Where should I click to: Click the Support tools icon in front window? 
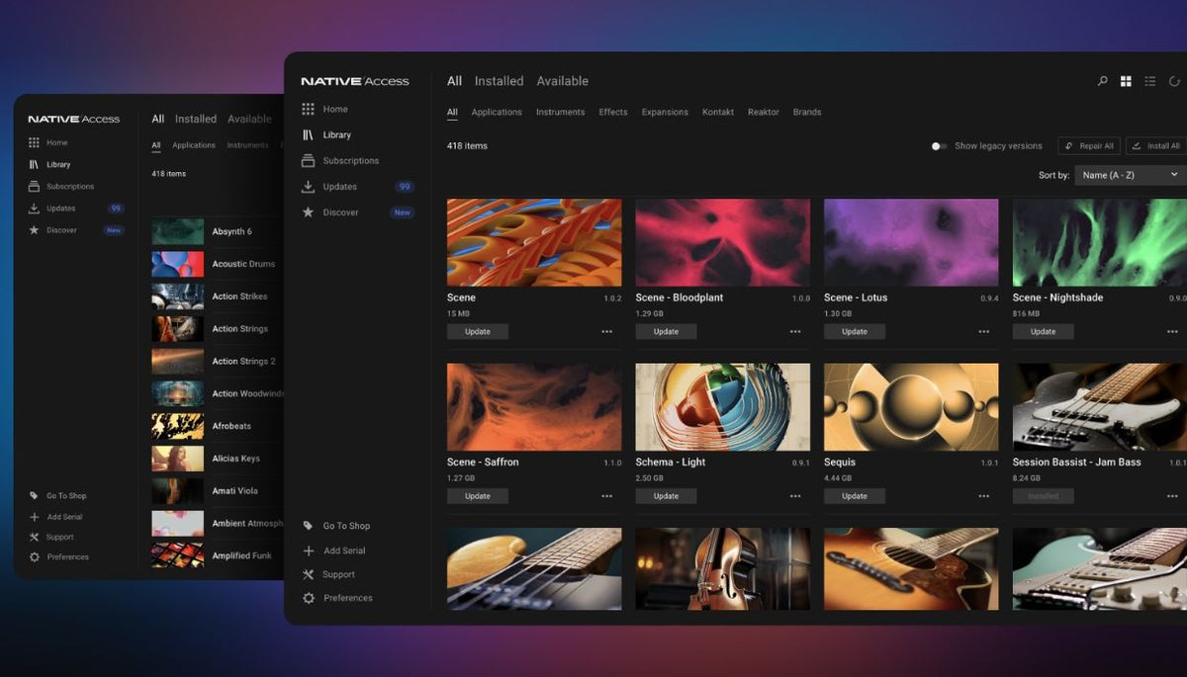click(x=309, y=574)
